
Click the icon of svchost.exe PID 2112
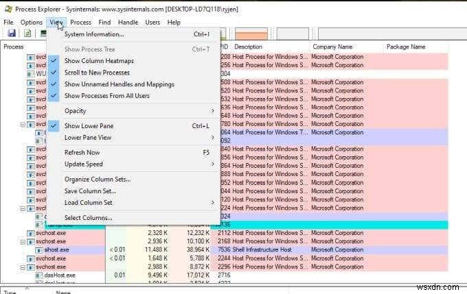coord(31,233)
